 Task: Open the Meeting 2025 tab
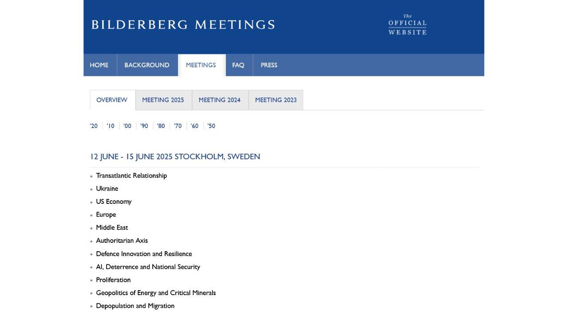[163, 100]
